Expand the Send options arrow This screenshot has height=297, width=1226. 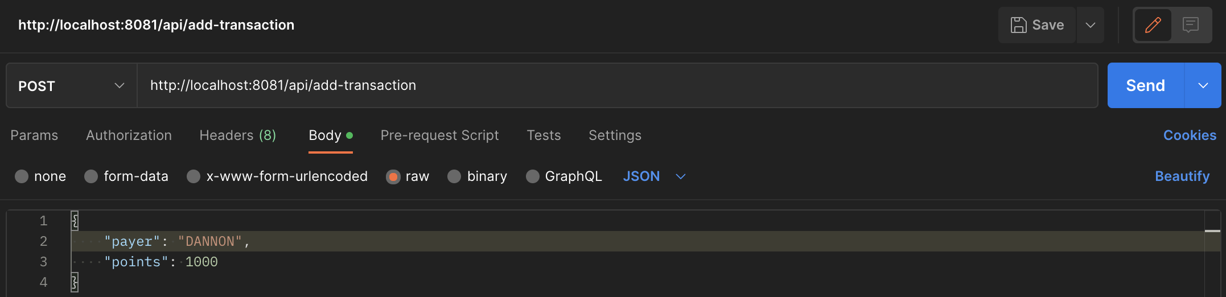pyautogui.click(x=1203, y=86)
